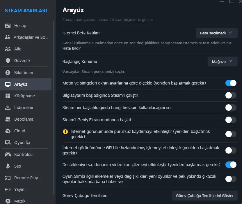The width and height of the screenshot is (242, 204).
Task: Click the Başlangıç Konumu label
Action: pyautogui.click(x=80, y=61)
